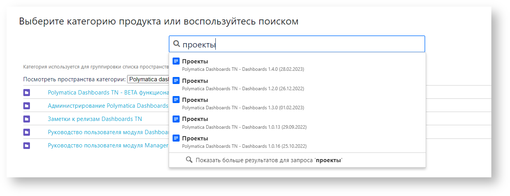The height and width of the screenshot is (196, 510).
Task: Click folder icon beside BETA функционал space
Action: click(26, 93)
